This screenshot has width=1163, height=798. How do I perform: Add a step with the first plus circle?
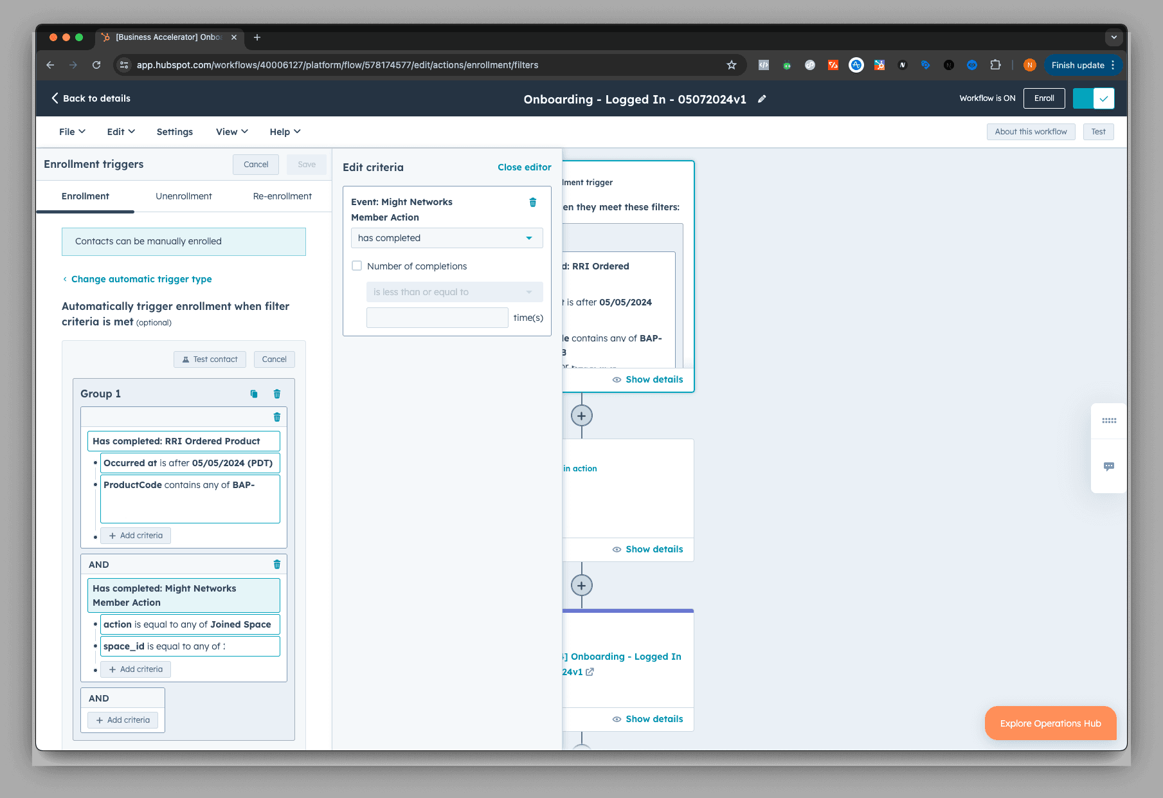[x=582, y=416]
